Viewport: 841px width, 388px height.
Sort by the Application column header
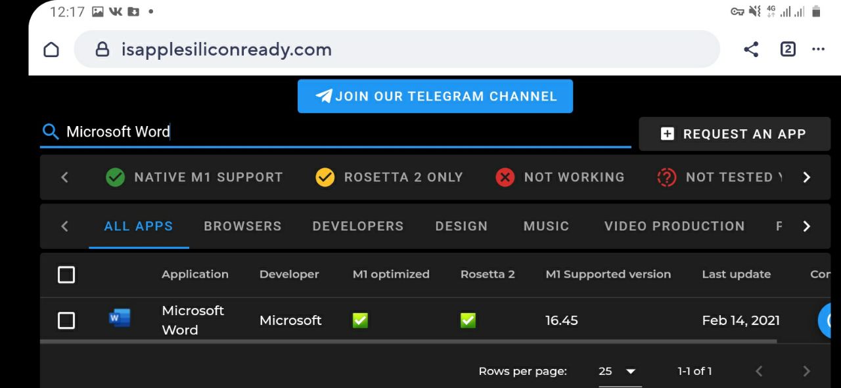195,274
